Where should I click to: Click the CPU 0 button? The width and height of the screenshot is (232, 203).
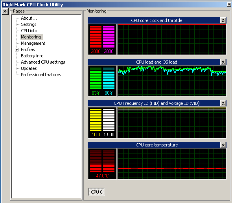coord(97,192)
